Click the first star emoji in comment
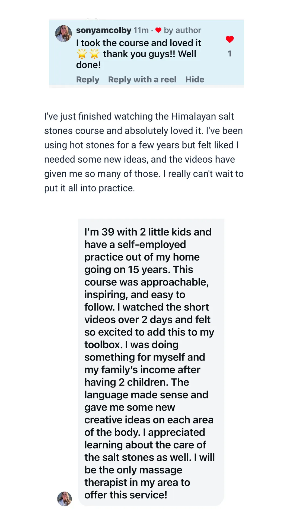 (82, 54)
